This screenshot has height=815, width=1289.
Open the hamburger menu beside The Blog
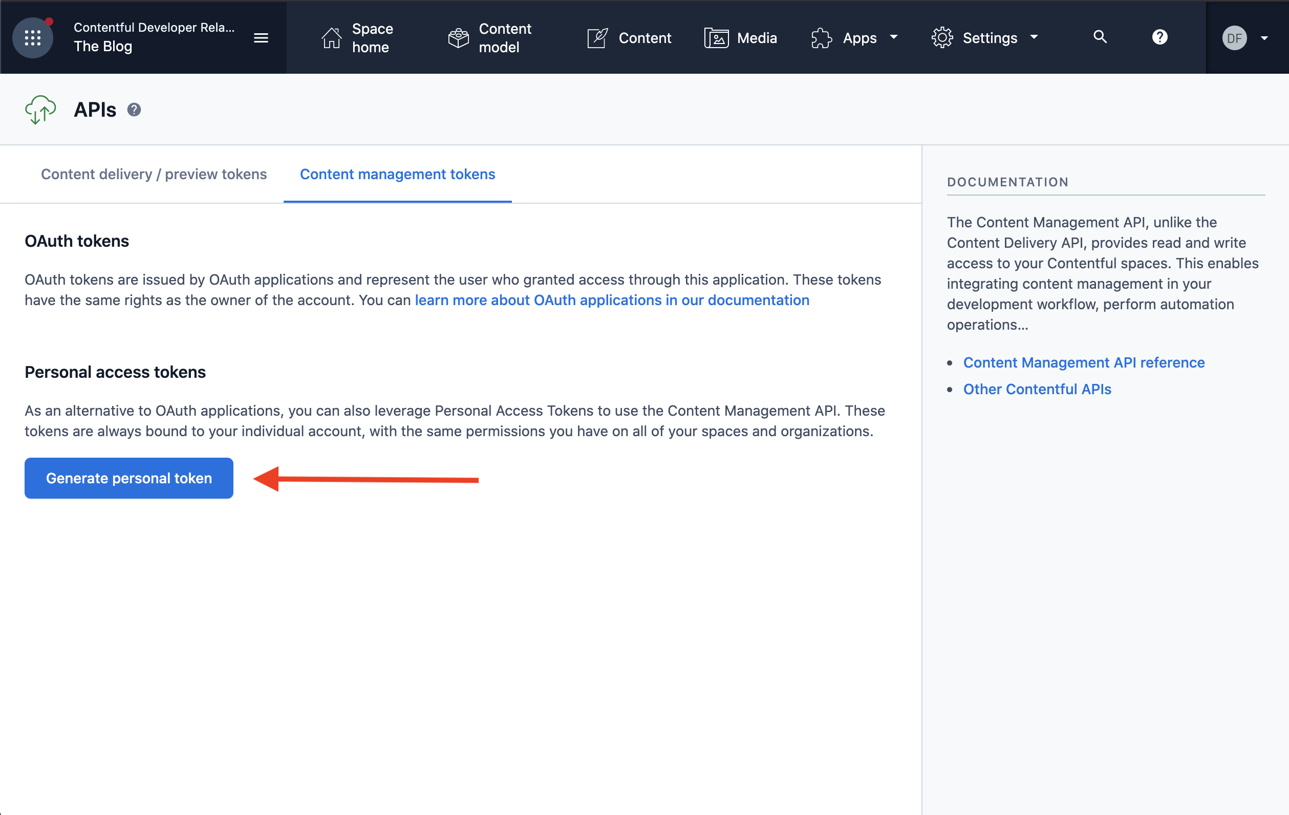(x=261, y=37)
